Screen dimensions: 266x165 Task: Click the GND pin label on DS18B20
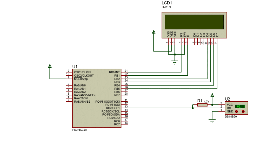click(x=230, y=111)
